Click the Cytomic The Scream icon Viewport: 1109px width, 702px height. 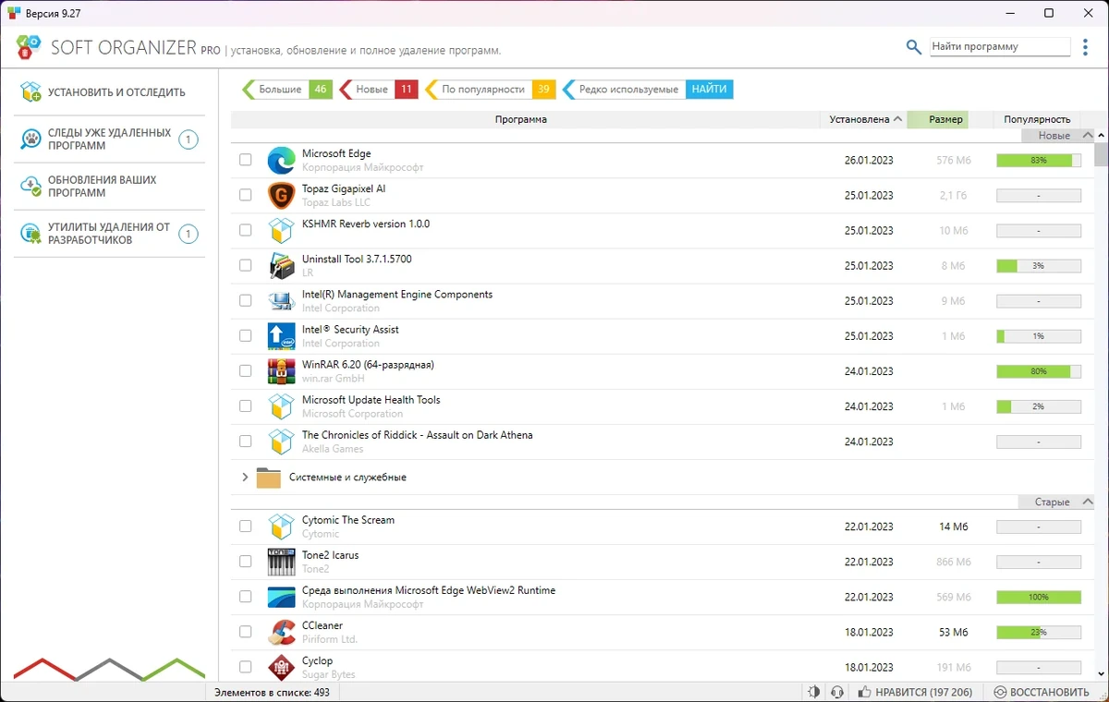coord(281,526)
